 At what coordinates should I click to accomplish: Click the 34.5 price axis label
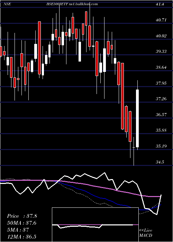point(160,162)
